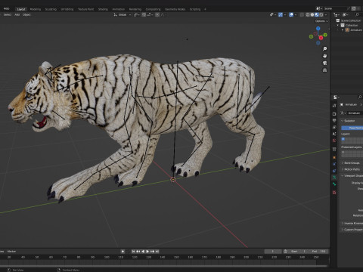Open the Object properties tab icon
This screenshot has width=363, height=272.
tap(334, 157)
